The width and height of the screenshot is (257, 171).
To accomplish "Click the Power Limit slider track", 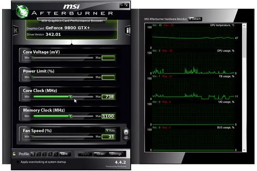I will click(x=63, y=77).
